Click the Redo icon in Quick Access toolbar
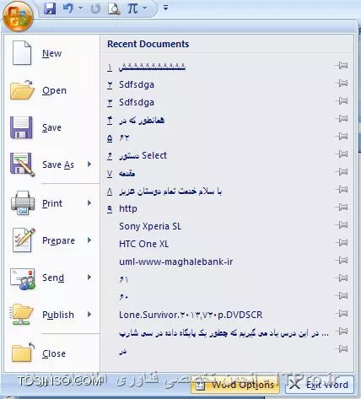The image size is (361, 399). click(x=95, y=8)
